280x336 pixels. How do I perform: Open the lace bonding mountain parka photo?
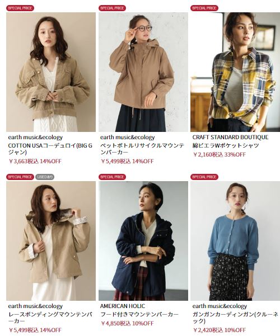coord(51,241)
